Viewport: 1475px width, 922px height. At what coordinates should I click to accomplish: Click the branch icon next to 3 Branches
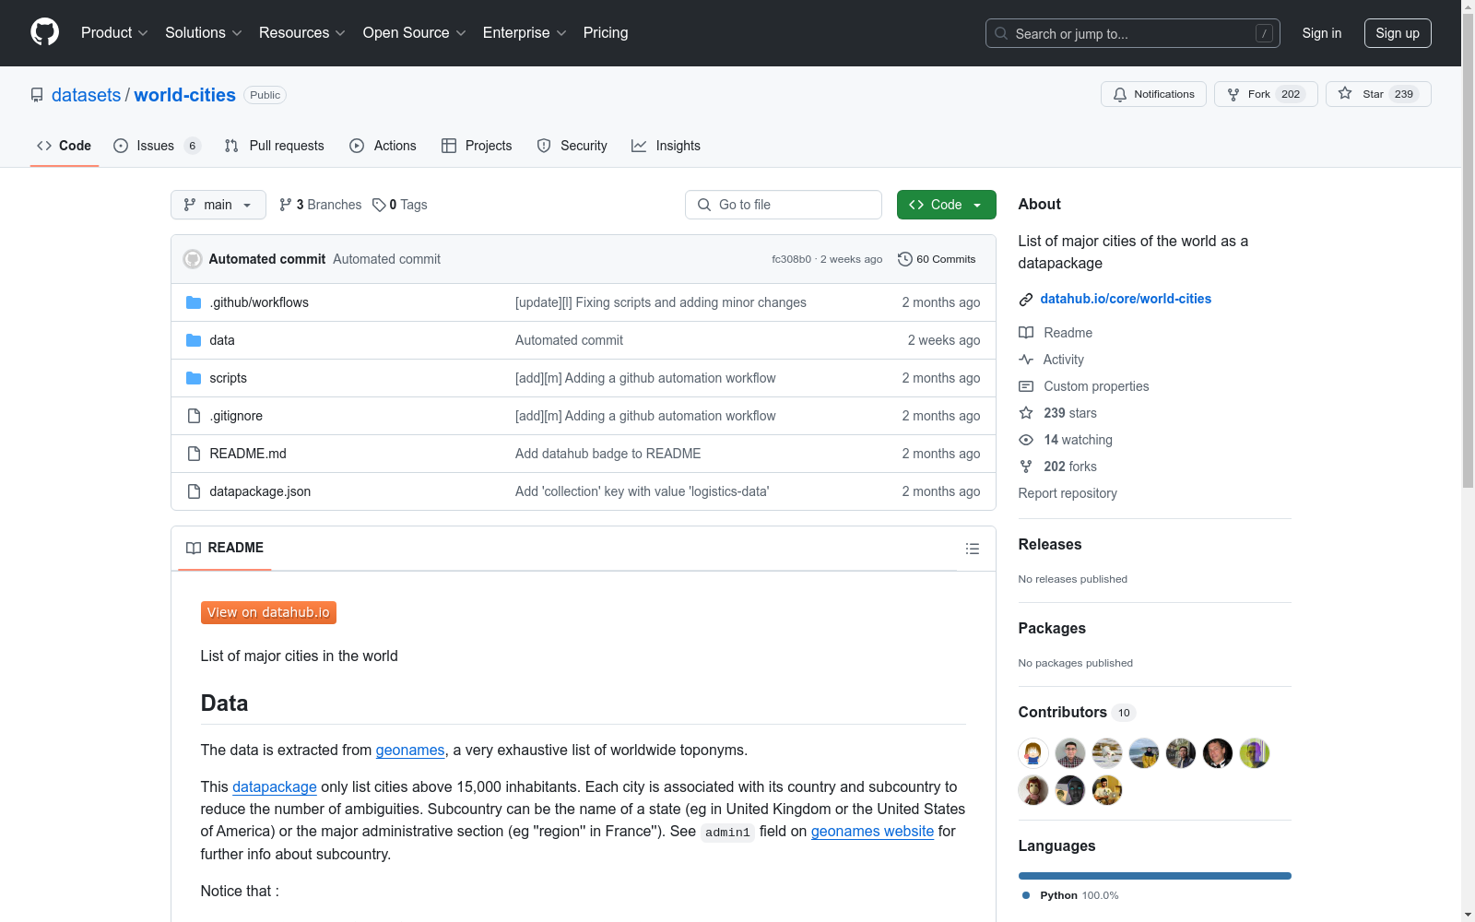click(x=286, y=205)
